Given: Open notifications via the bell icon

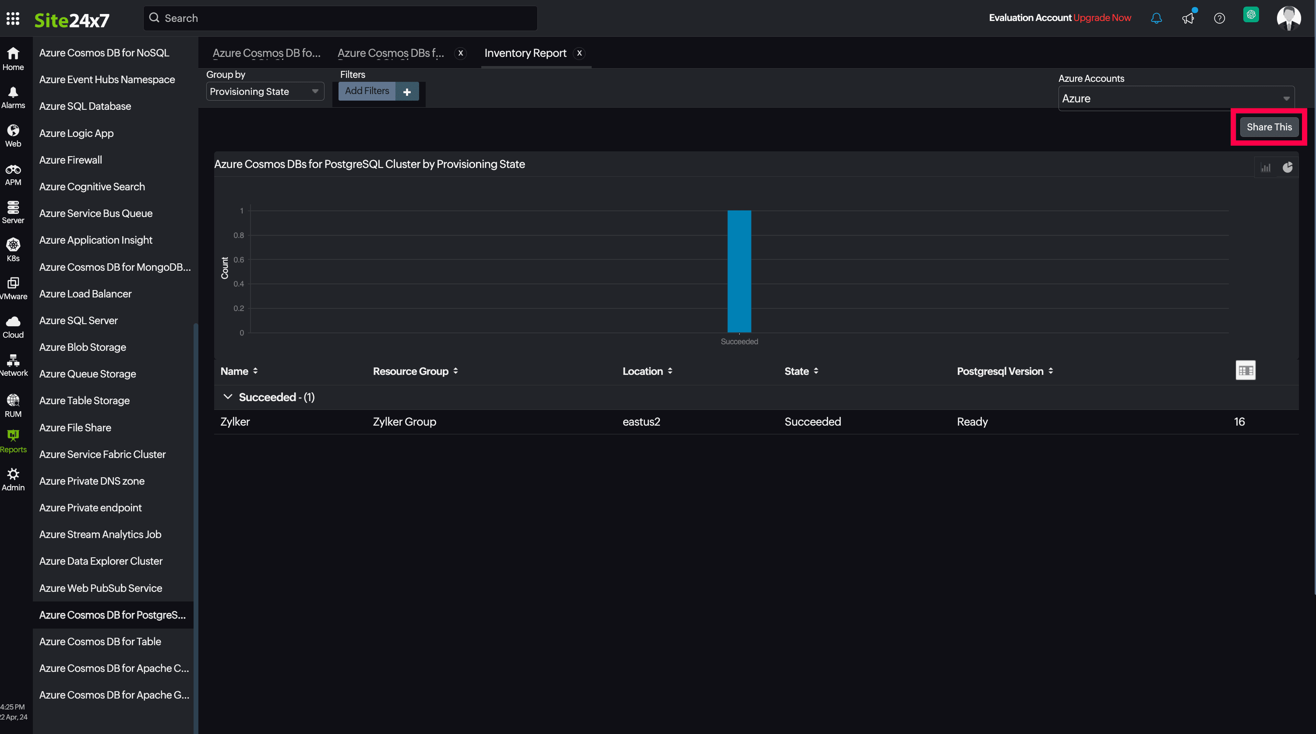Looking at the screenshot, I should (x=1156, y=18).
